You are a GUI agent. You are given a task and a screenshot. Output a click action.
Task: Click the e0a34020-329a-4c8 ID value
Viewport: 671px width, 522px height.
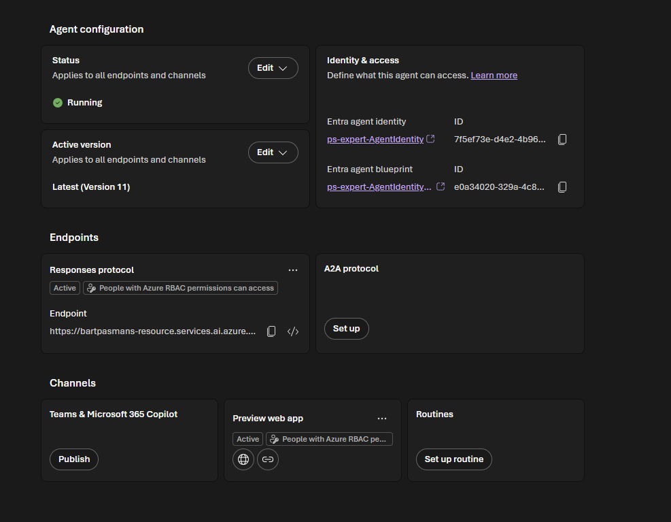tap(500, 187)
